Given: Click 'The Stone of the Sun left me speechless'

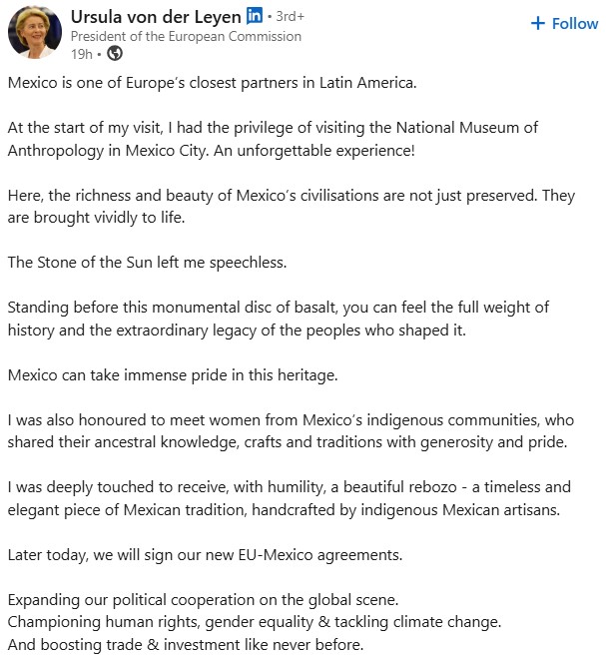Looking at the screenshot, I should pyautogui.click(x=147, y=263).
